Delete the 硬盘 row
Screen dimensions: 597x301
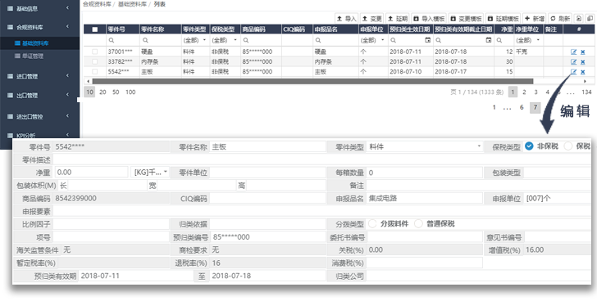[x=582, y=52]
